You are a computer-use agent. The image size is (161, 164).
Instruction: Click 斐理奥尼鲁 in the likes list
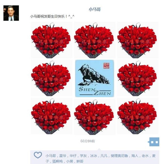click(x=119, y=156)
